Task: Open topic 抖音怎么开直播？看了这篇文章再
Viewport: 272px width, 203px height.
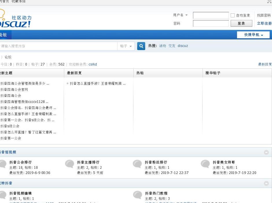Action: click(x=28, y=132)
